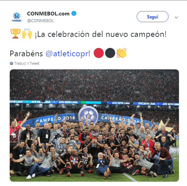Click the word Parabéns in the tweet
Viewport: 187px width, 186px height.
pyautogui.click(x=26, y=54)
